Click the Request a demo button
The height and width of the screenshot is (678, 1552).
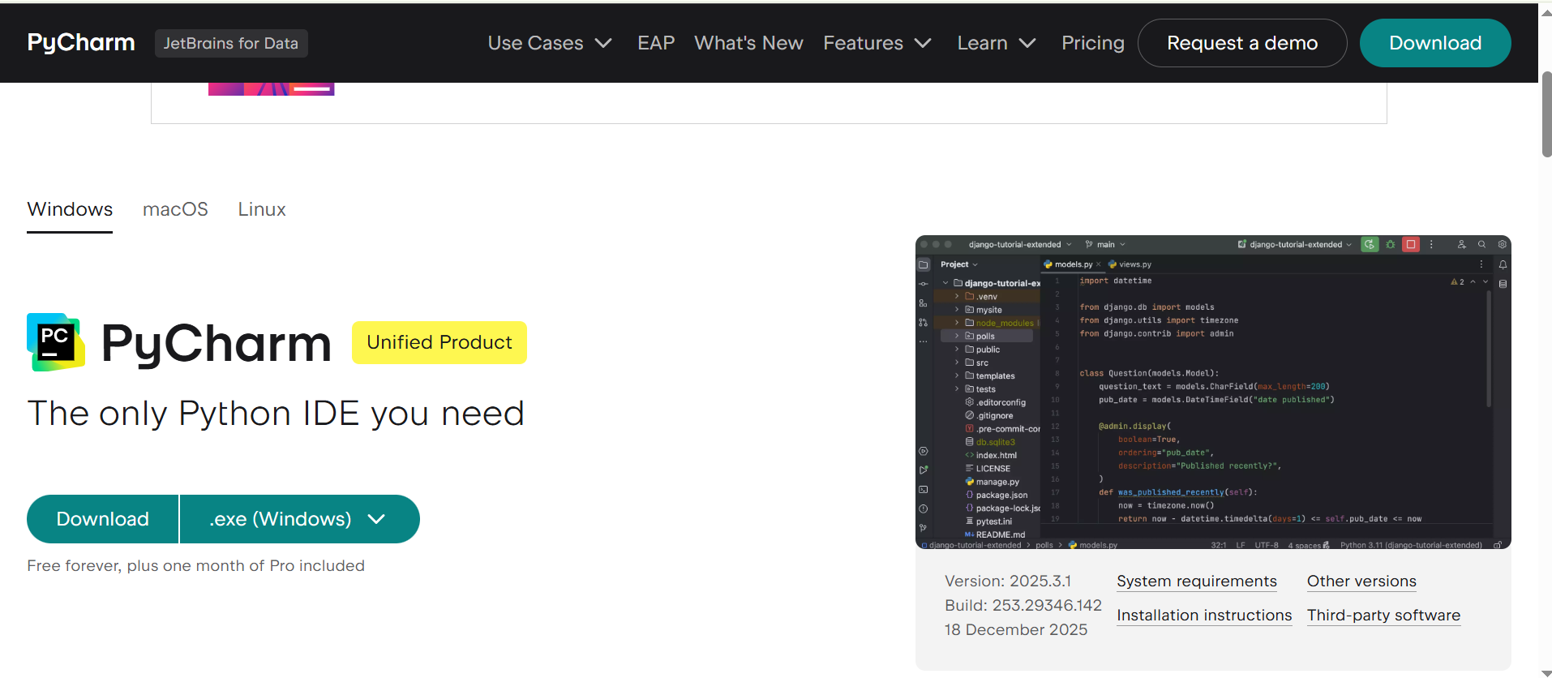tap(1242, 43)
